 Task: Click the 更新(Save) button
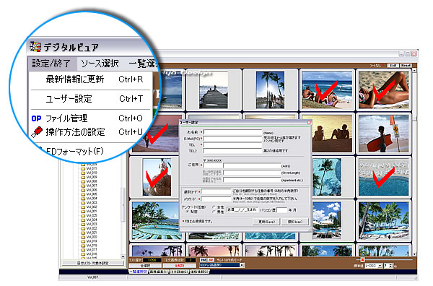click(266, 222)
